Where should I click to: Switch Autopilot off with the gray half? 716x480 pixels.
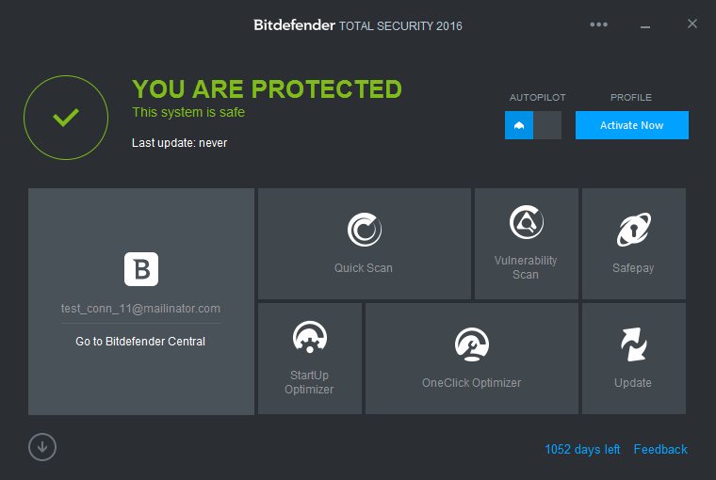(547, 125)
